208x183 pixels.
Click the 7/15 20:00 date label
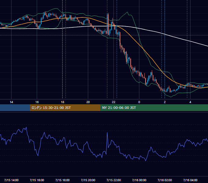point(88,180)
